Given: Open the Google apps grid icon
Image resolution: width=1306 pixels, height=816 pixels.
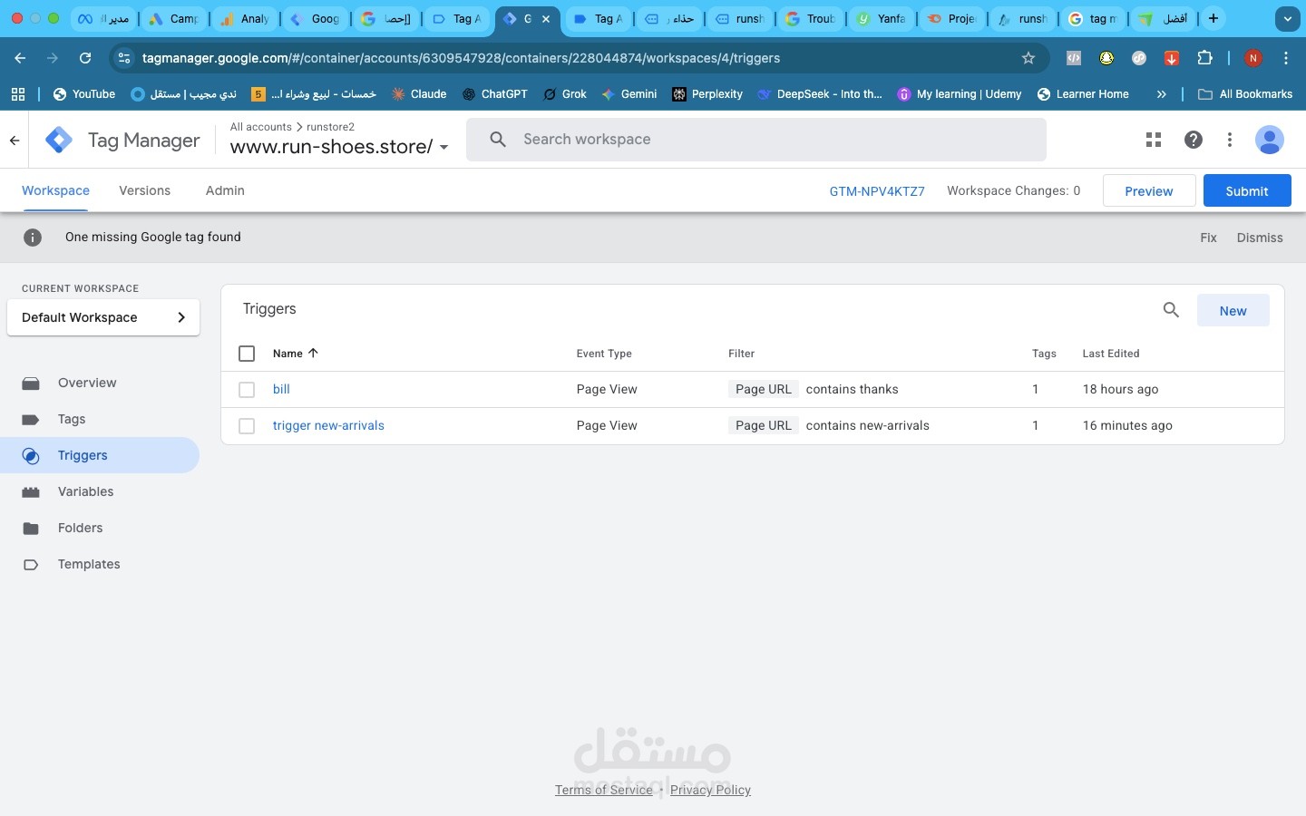Looking at the screenshot, I should (1154, 140).
